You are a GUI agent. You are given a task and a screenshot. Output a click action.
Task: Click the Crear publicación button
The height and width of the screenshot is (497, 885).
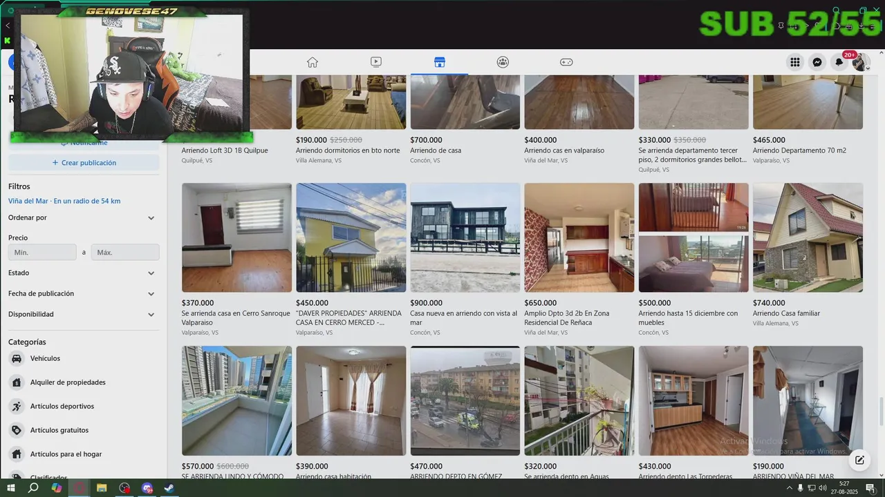[84, 163]
